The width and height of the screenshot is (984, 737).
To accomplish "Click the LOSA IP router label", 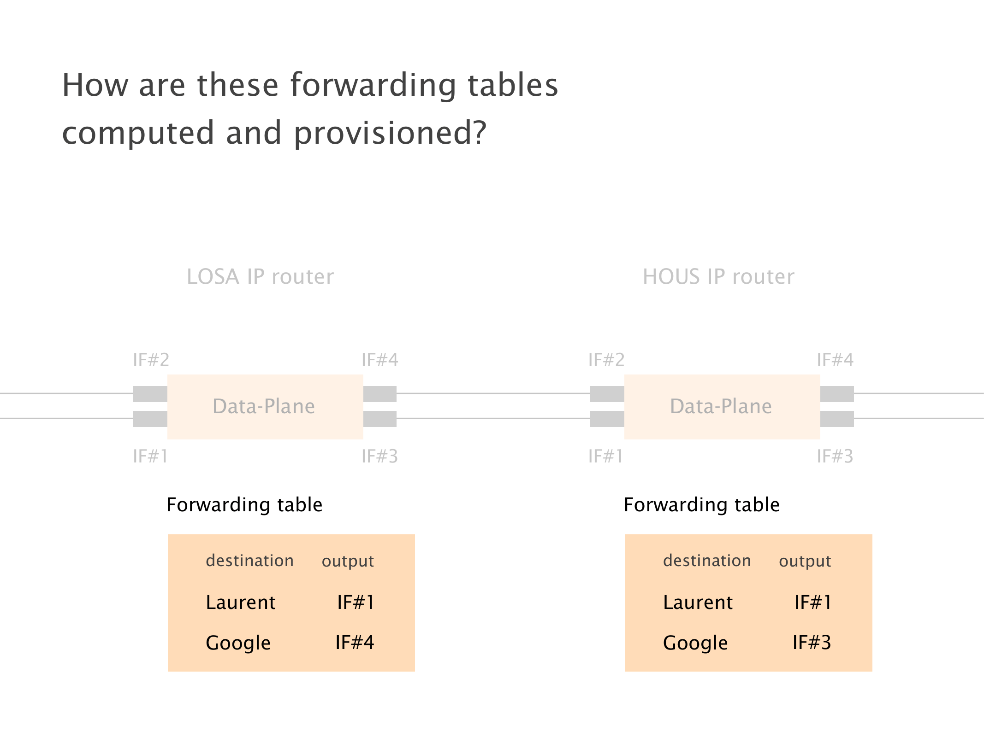I will [x=260, y=277].
